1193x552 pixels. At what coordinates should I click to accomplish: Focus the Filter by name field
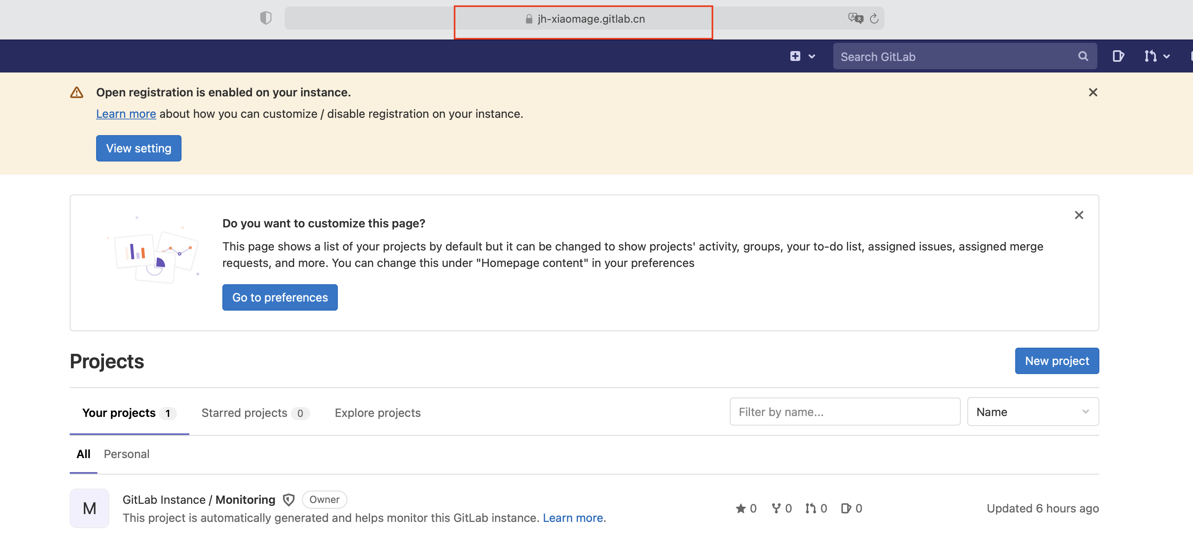[x=845, y=412]
